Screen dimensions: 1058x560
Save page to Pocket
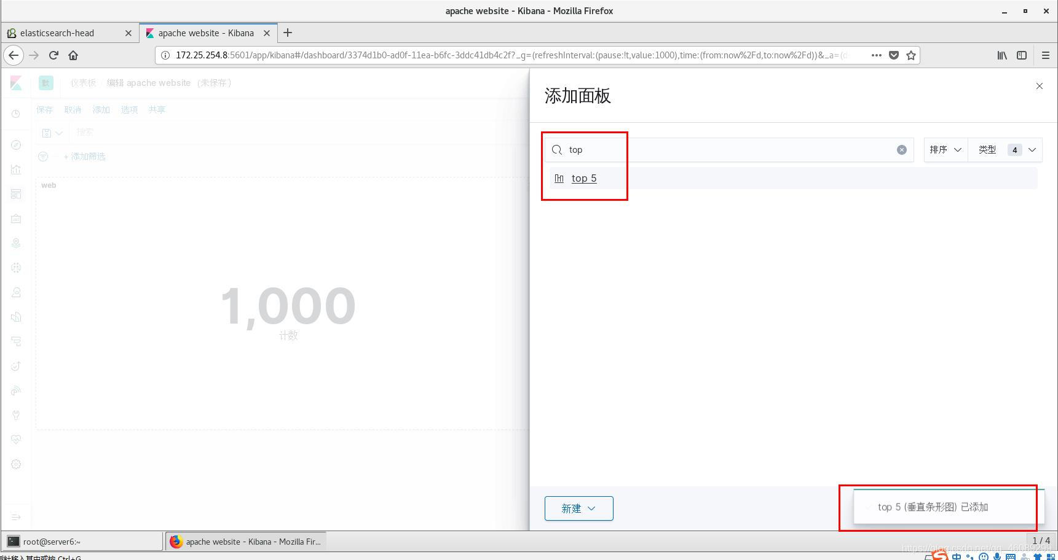point(894,55)
